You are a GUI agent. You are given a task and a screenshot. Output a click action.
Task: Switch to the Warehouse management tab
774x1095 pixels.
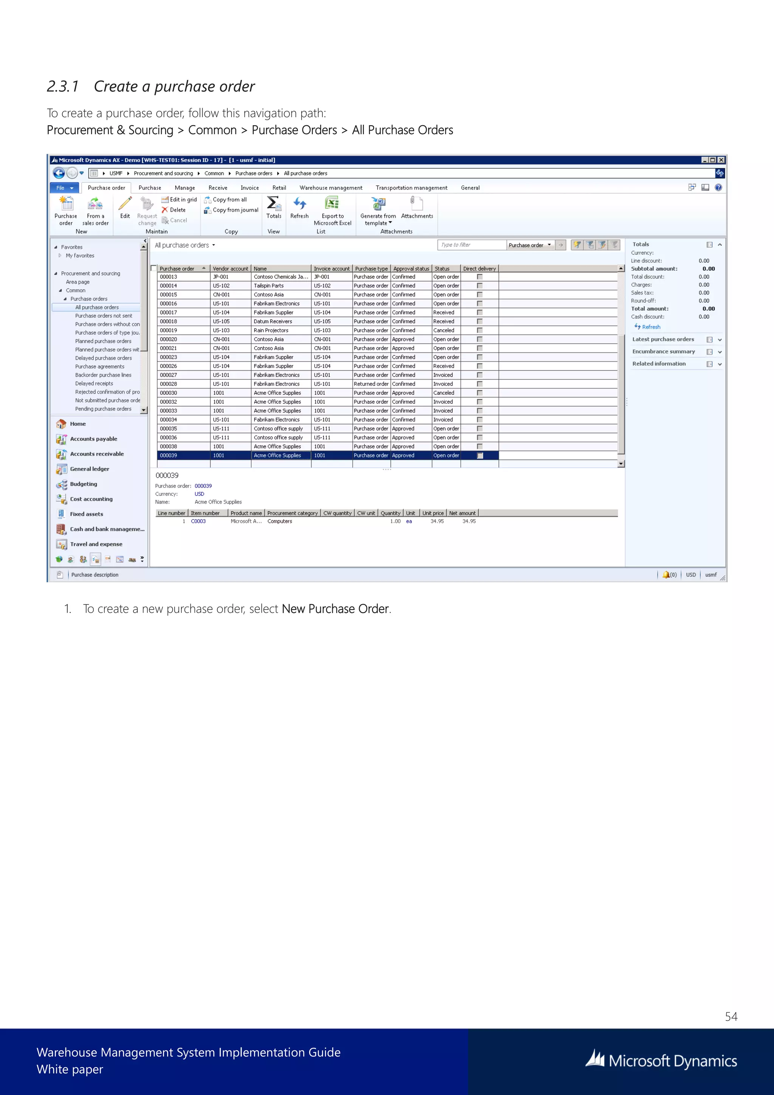(331, 188)
